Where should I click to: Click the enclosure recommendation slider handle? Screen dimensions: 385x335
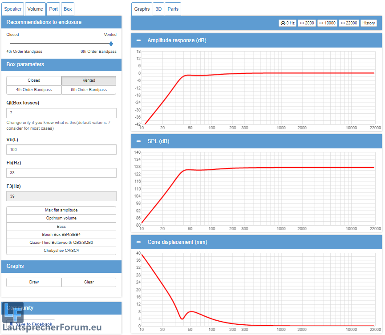pyautogui.click(x=111, y=44)
